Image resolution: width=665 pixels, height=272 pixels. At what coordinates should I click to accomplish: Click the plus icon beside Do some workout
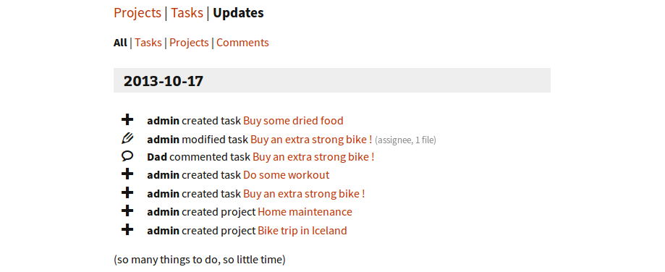pos(127,174)
